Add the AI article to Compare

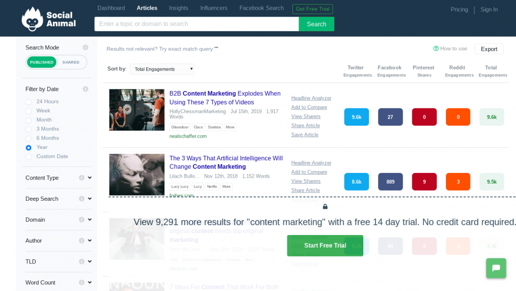tap(309, 172)
